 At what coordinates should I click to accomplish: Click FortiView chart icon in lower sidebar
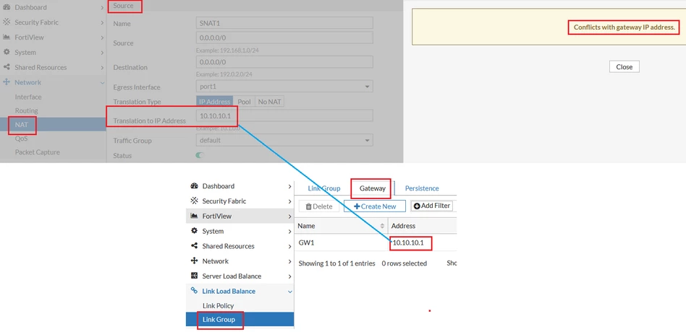tap(195, 216)
